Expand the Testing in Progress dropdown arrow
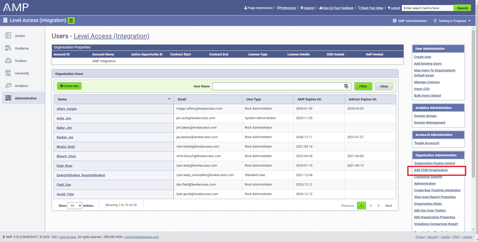The image size is (478, 242). tap(469, 21)
